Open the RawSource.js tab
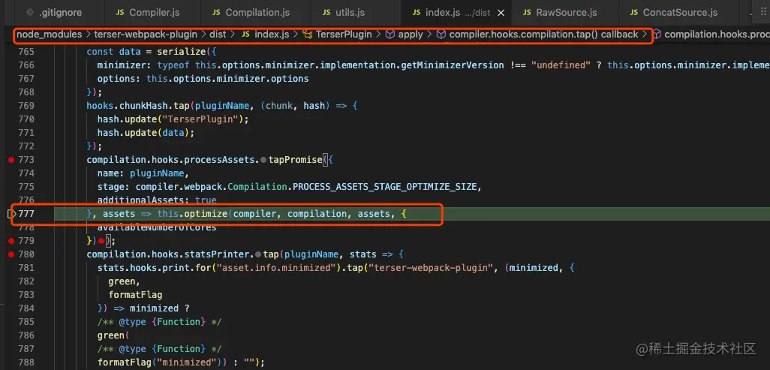The image size is (770, 370). click(x=566, y=13)
